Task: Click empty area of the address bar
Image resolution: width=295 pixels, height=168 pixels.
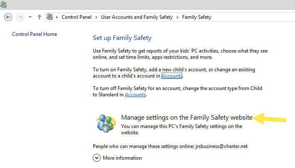Action: (250, 17)
